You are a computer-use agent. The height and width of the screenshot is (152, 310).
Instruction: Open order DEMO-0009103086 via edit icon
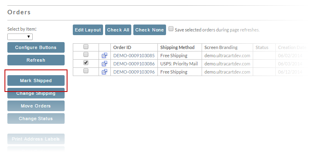click(x=104, y=64)
